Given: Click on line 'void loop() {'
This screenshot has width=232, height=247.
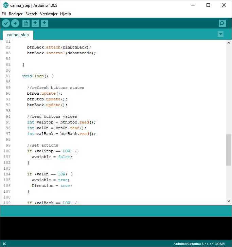Looking at the screenshot, I should (x=38, y=76).
